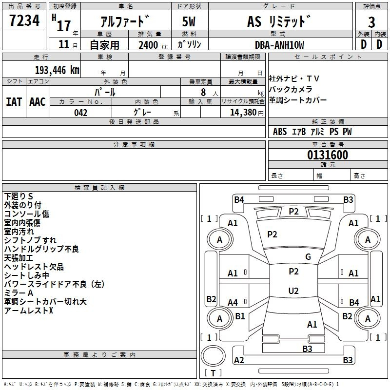Click the displacement 2400 cc
This screenshot has height=390, width=390.
pyautogui.click(x=153, y=45)
